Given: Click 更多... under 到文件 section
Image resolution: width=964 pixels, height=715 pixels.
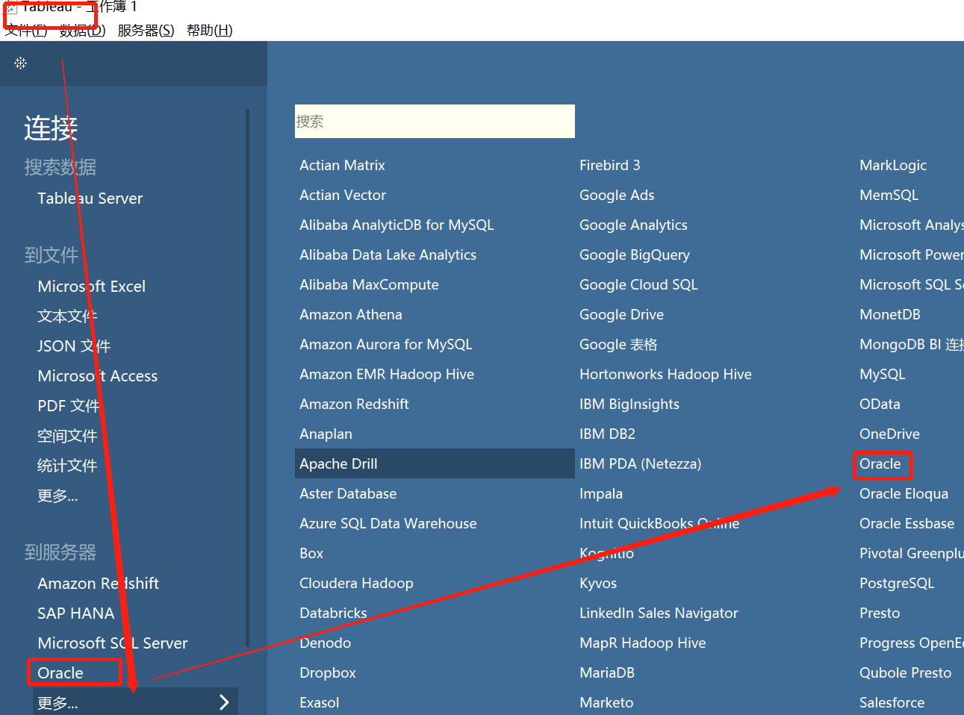Looking at the screenshot, I should (57, 496).
